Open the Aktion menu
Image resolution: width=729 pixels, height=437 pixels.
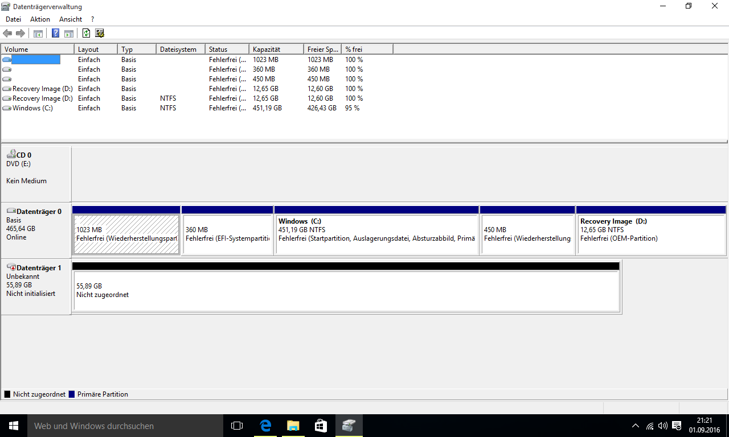40,19
